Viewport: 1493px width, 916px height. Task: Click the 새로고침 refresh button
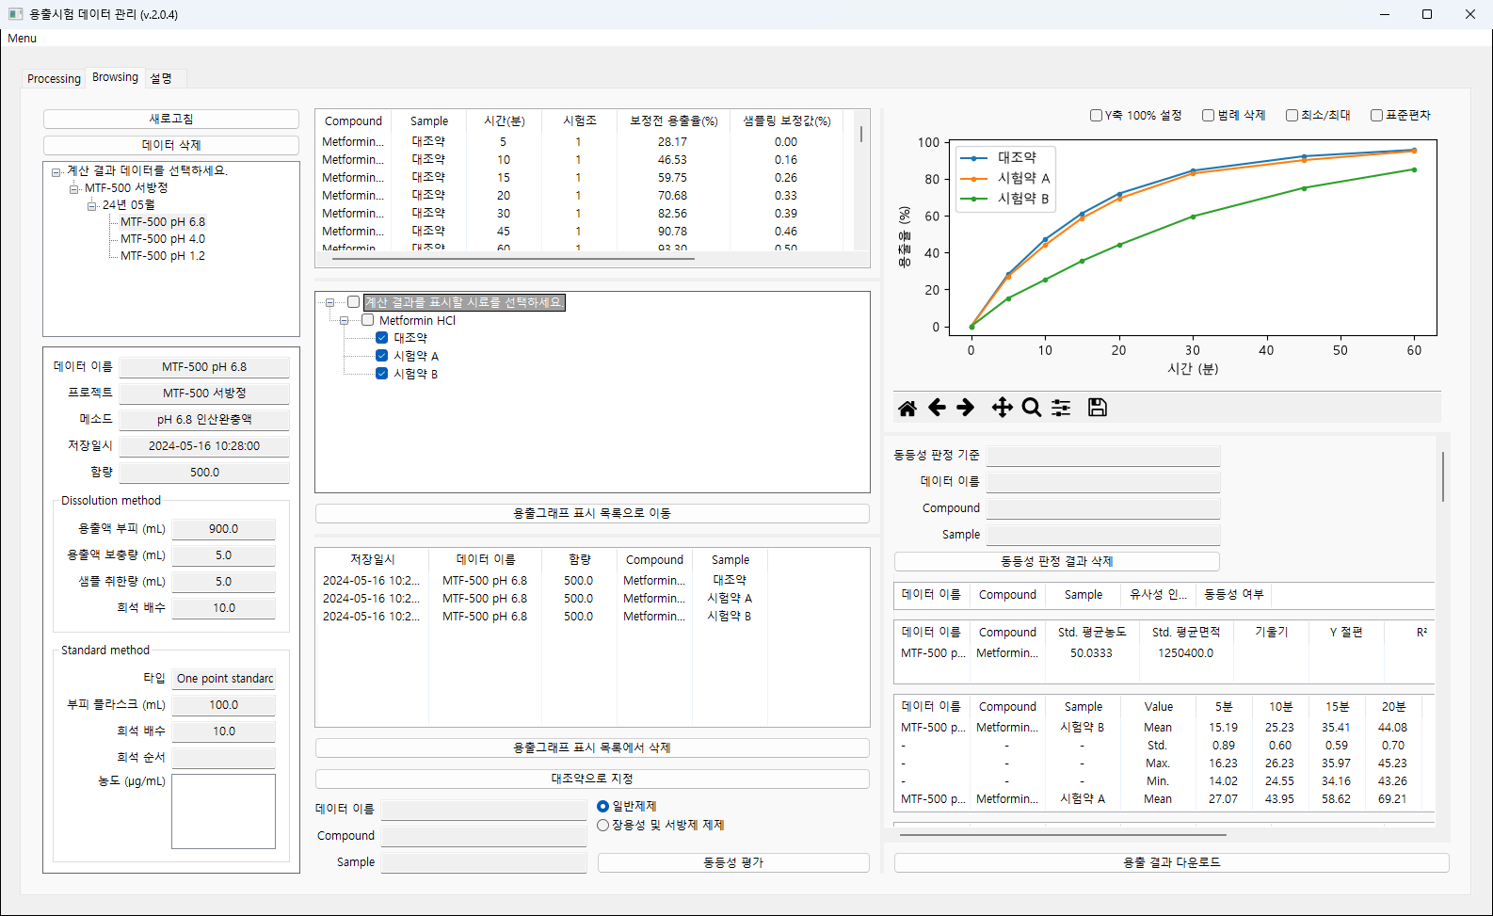tap(171, 119)
